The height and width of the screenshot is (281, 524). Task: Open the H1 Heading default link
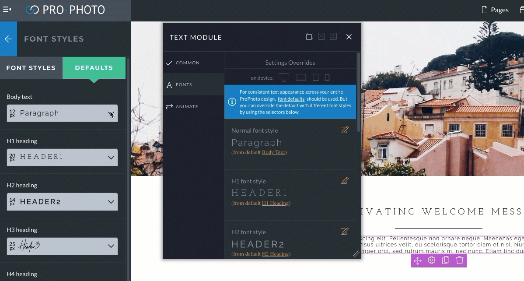click(x=276, y=203)
